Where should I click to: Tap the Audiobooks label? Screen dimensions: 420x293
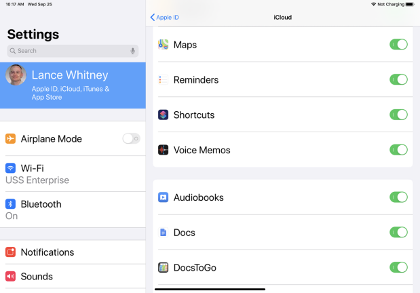coord(199,197)
